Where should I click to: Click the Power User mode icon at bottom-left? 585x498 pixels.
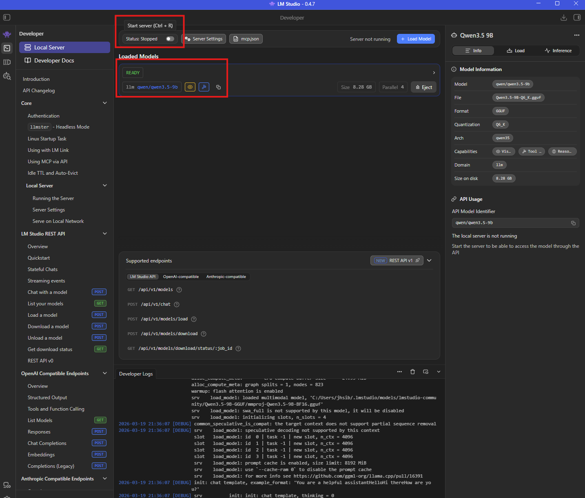(7, 485)
